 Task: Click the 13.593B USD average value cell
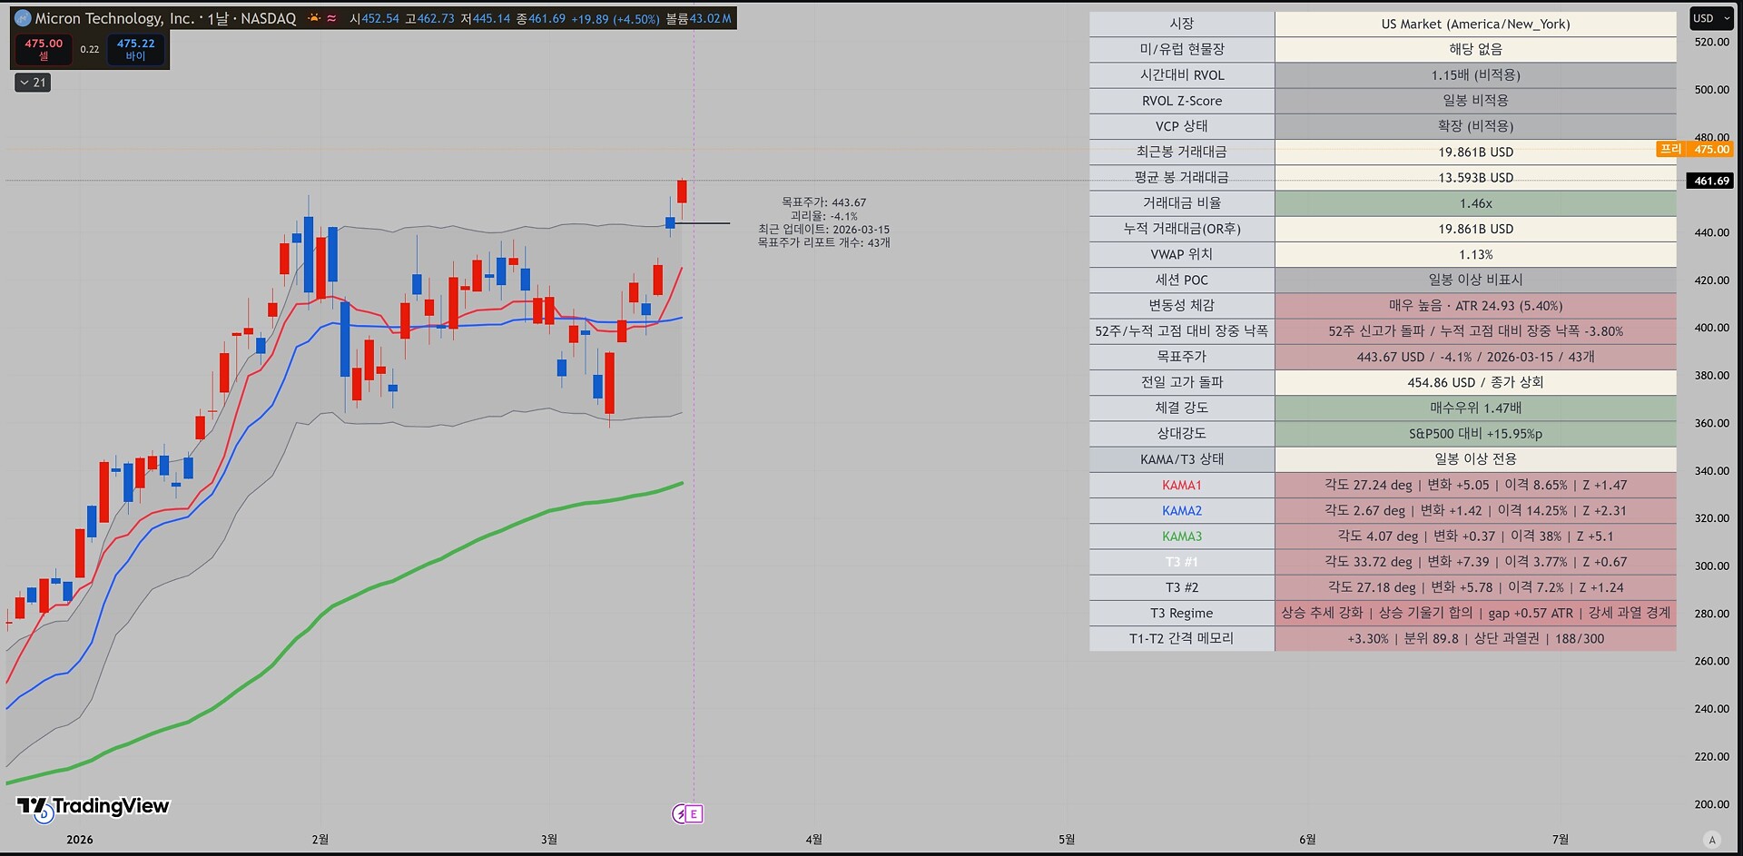[1475, 177]
